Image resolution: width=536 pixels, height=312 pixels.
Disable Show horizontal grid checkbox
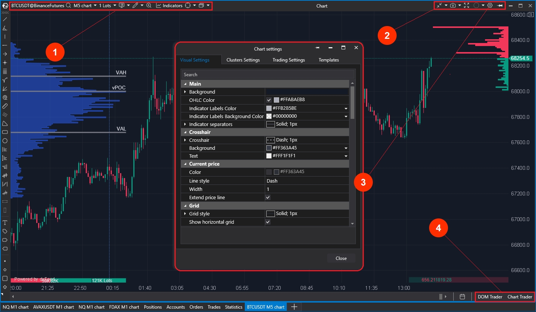click(x=268, y=222)
